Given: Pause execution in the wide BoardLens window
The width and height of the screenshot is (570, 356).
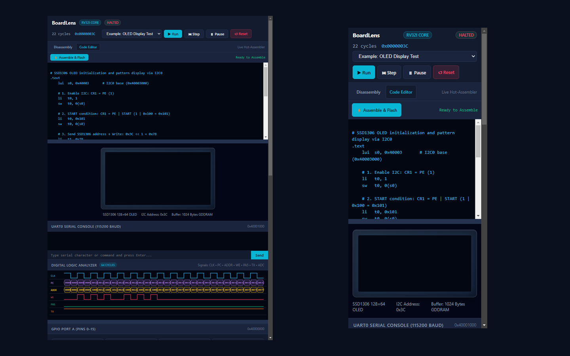Looking at the screenshot, I should pyautogui.click(x=217, y=34).
